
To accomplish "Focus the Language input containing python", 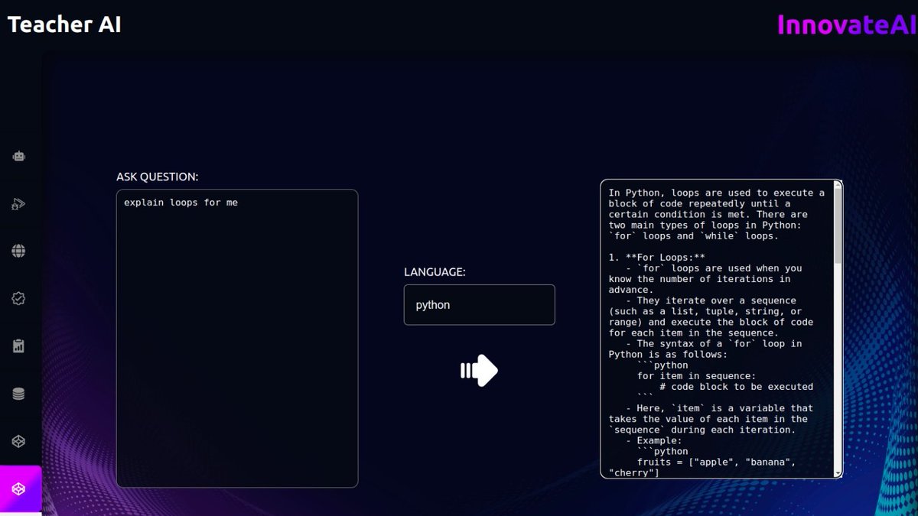I will click(479, 305).
